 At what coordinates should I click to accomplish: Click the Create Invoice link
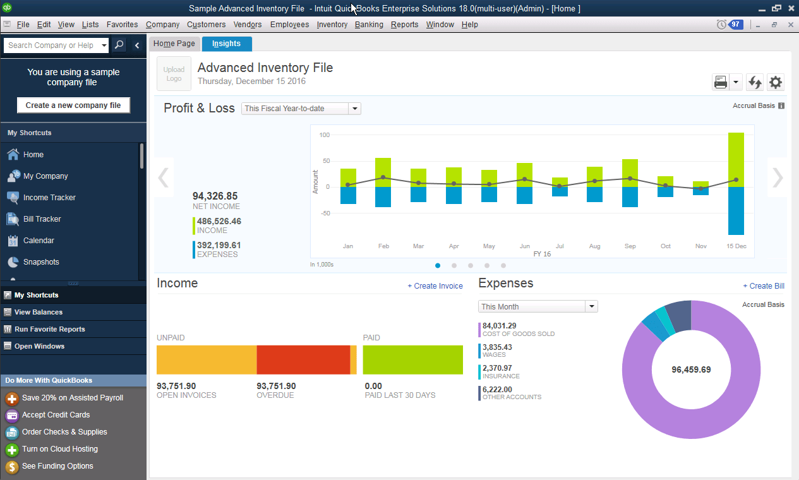pos(435,285)
